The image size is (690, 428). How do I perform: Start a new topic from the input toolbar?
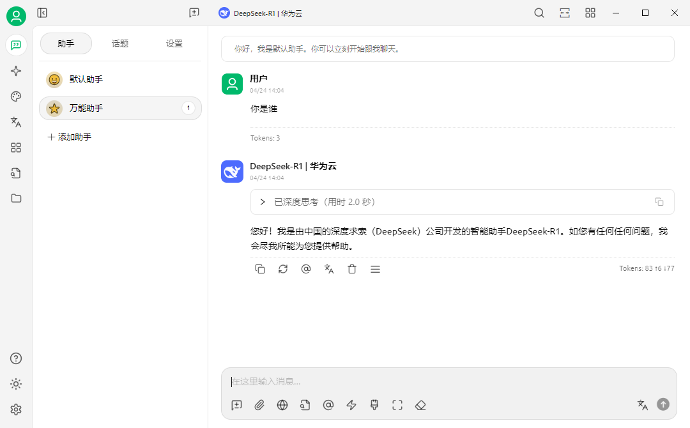pyautogui.click(x=237, y=405)
